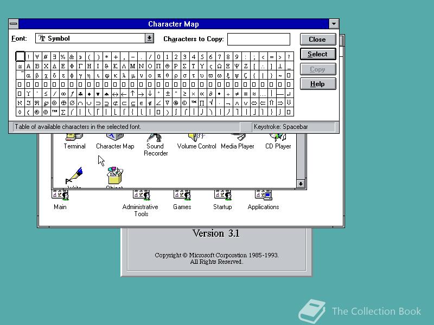Click the Characters to Copy field
Screen dimensions: 434x325
tap(259, 39)
